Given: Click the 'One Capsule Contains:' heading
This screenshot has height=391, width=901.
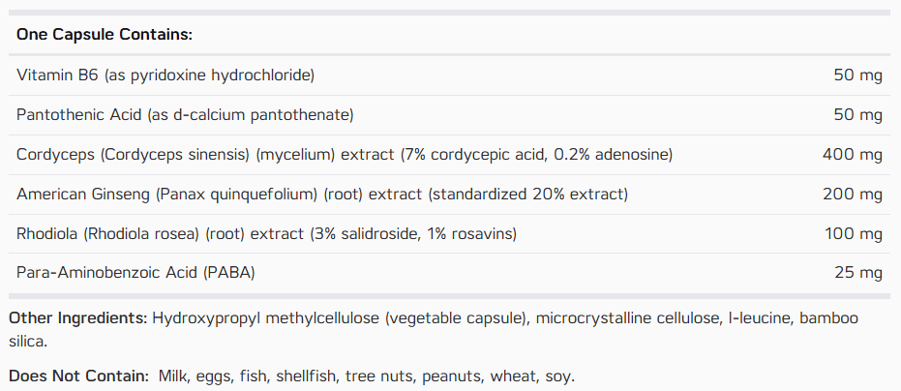Looking at the screenshot, I should click(x=104, y=35).
